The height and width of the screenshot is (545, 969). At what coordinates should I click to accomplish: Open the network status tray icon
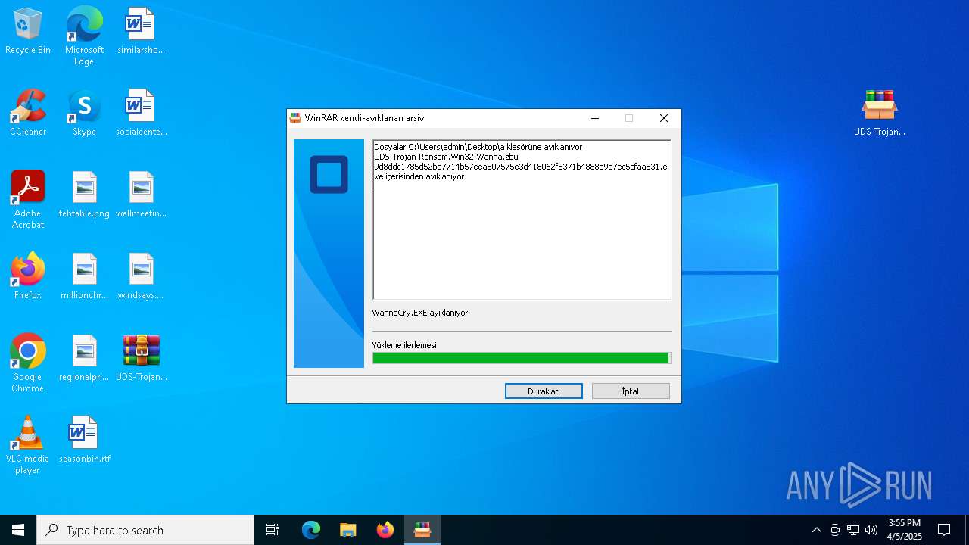[x=853, y=530]
